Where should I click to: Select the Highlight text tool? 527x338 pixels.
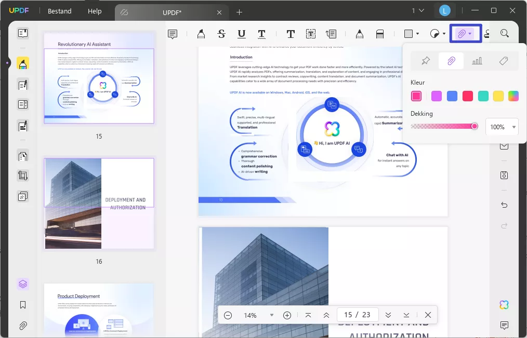point(201,34)
